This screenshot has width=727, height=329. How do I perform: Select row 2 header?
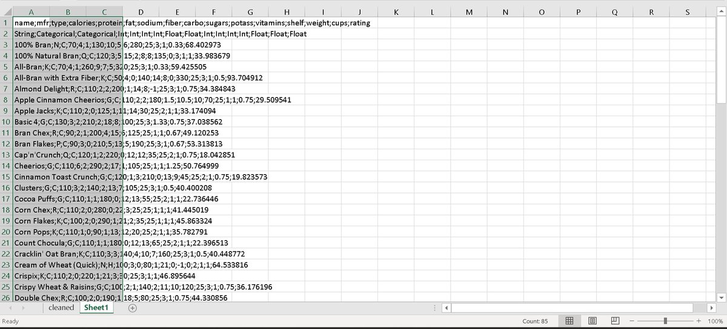pyautogui.click(x=6, y=33)
